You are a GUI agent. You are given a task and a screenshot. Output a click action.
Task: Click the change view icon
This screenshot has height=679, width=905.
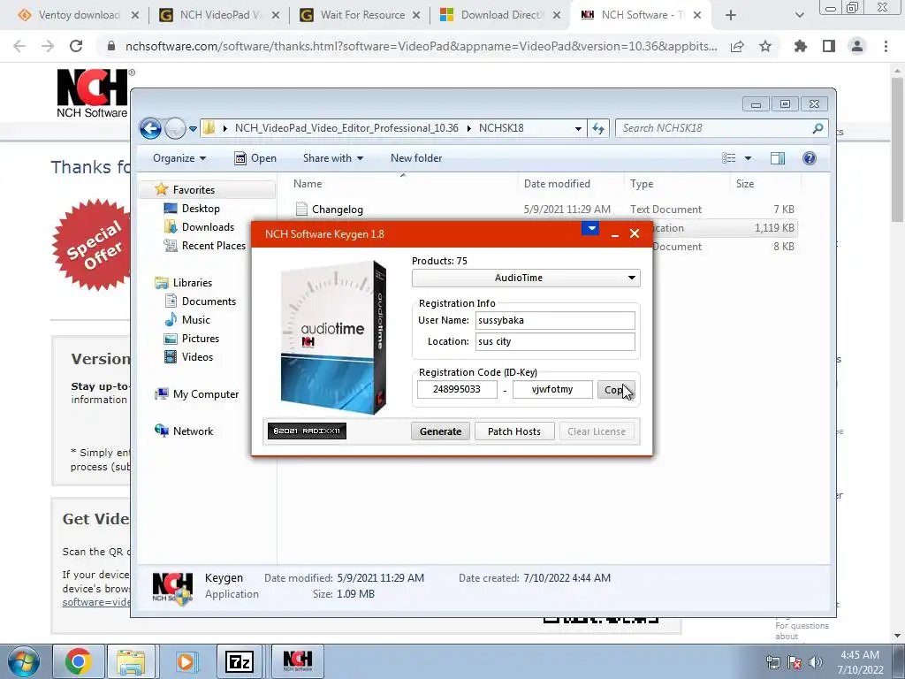point(729,158)
